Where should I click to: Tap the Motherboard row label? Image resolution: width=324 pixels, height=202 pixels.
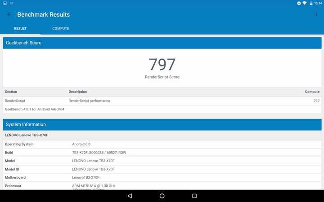[x=15, y=177]
